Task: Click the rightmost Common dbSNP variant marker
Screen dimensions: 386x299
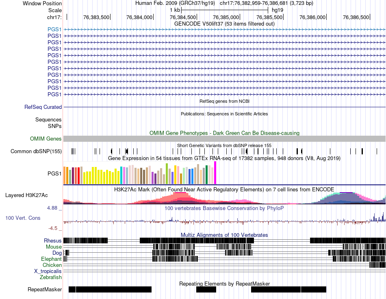Action: click(377, 152)
